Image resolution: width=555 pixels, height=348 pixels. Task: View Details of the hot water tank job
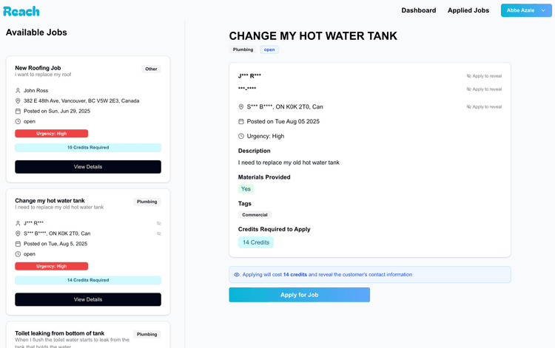point(88,299)
